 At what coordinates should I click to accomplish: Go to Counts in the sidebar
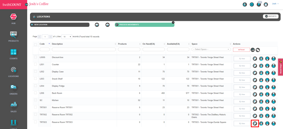pos(13,54)
